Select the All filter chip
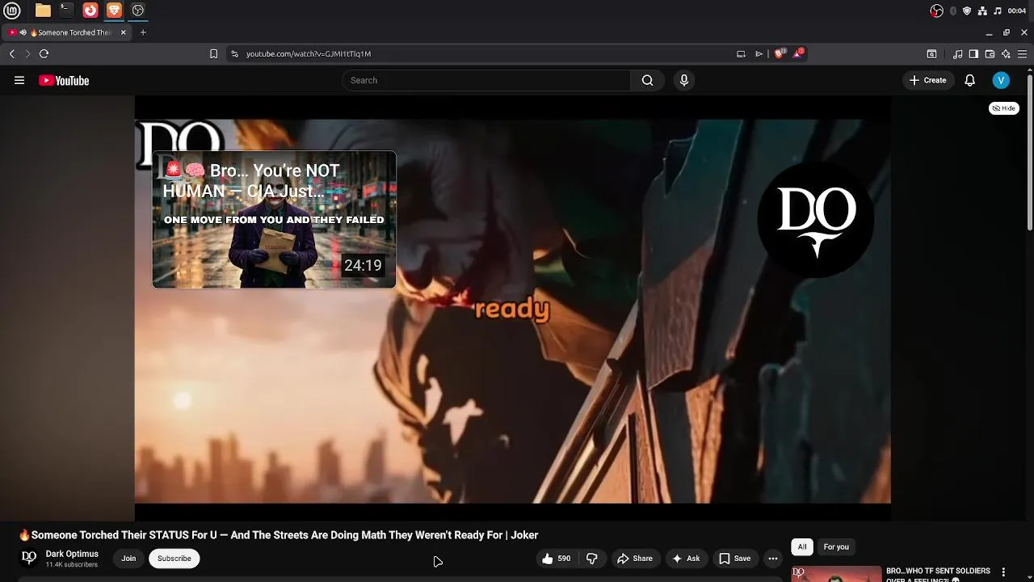The height and width of the screenshot is (582, 1034). (802, 547)
